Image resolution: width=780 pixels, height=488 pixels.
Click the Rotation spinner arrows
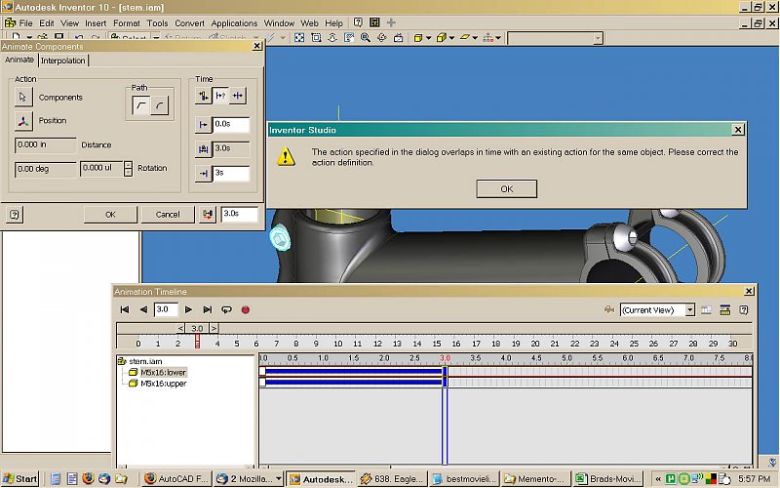click(x=128, y=168)
